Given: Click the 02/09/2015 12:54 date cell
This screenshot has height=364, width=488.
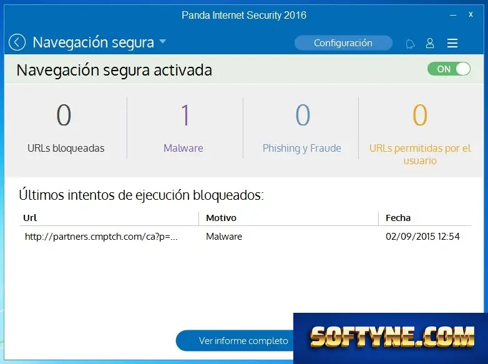Looking at the screenshot, I should [422, 237].
